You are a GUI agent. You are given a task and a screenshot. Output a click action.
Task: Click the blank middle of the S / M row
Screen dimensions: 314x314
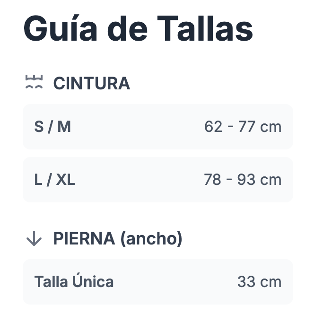click(137, 127)
